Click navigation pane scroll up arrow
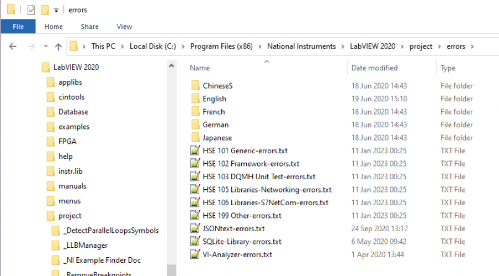 (171, 66)
